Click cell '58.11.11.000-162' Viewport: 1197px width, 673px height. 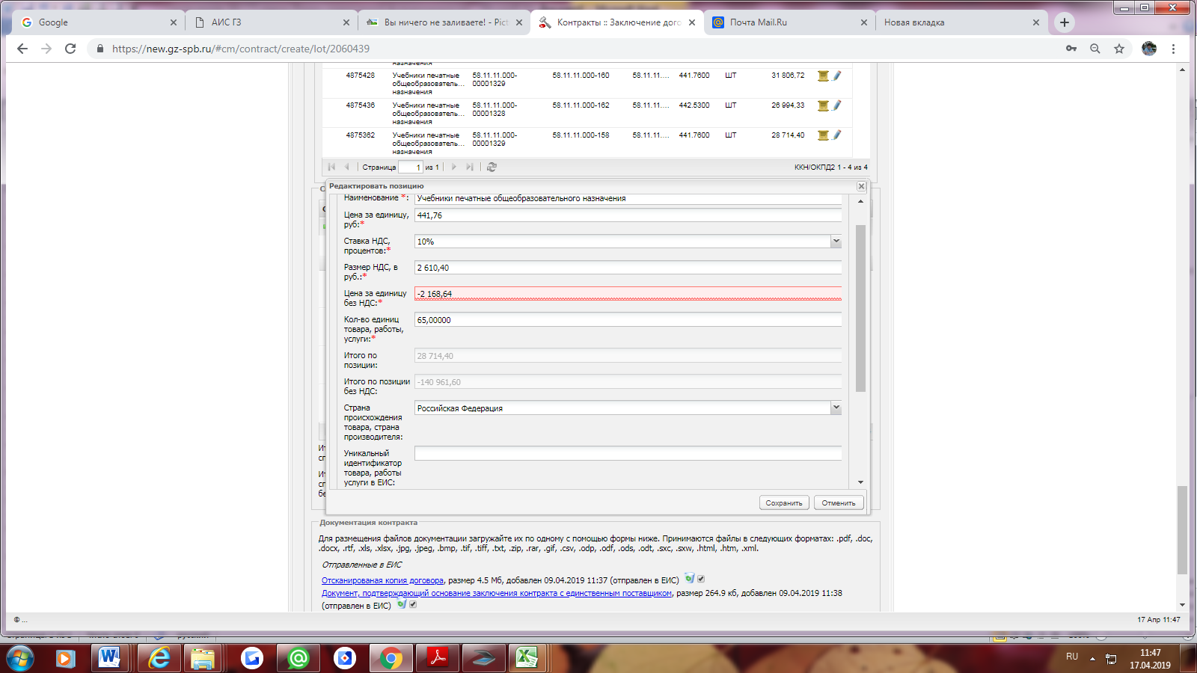pos(581,105)
